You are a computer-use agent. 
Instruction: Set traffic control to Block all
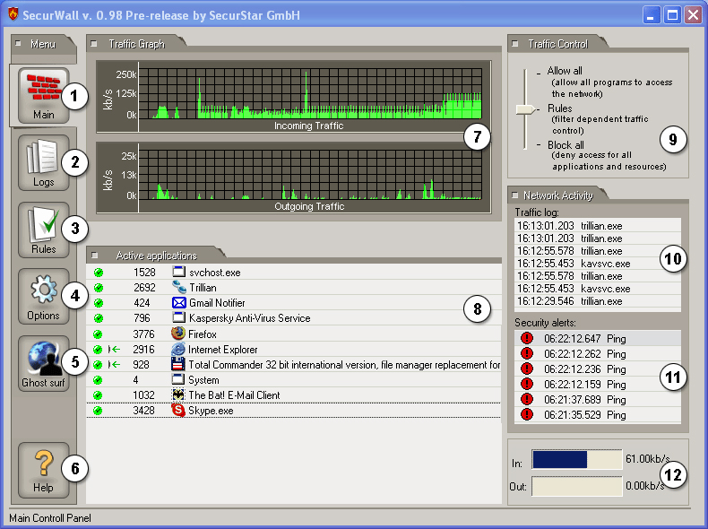pos(566,145)
